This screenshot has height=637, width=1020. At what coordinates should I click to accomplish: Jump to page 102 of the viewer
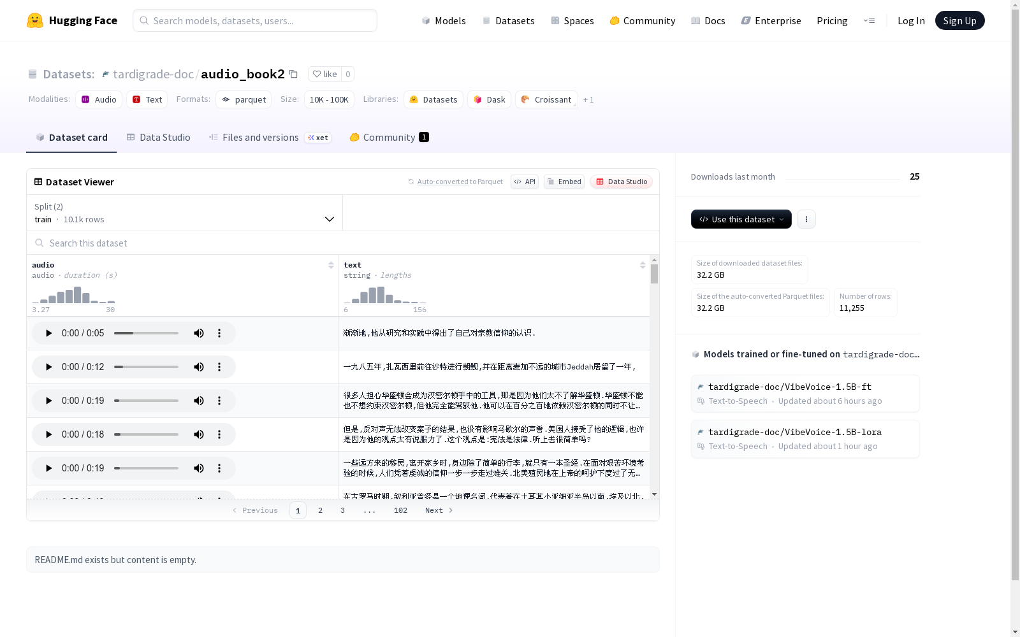tap(400, 510)
